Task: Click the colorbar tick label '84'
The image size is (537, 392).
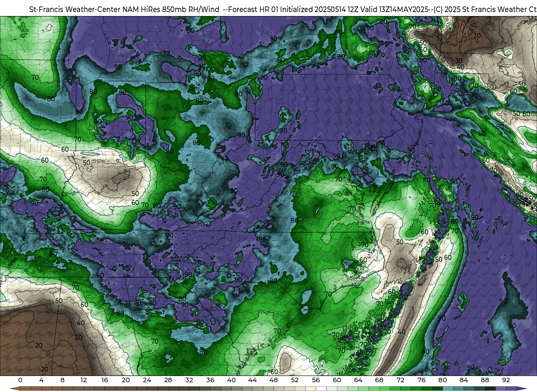Action: click(x=464, y=380)
